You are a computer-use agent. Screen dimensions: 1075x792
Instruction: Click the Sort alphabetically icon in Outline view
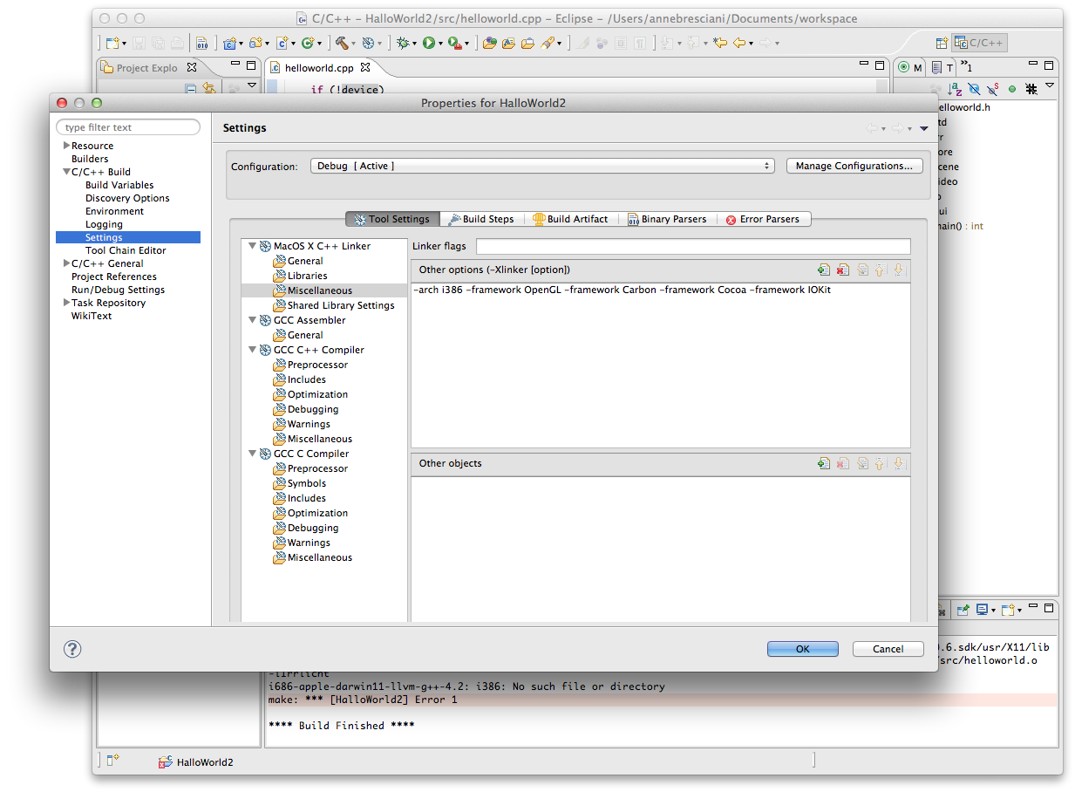(955, 88)
